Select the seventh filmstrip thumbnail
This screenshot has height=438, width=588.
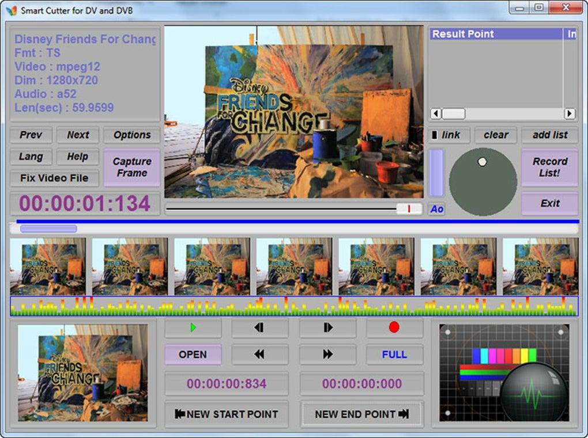(540, 266)
